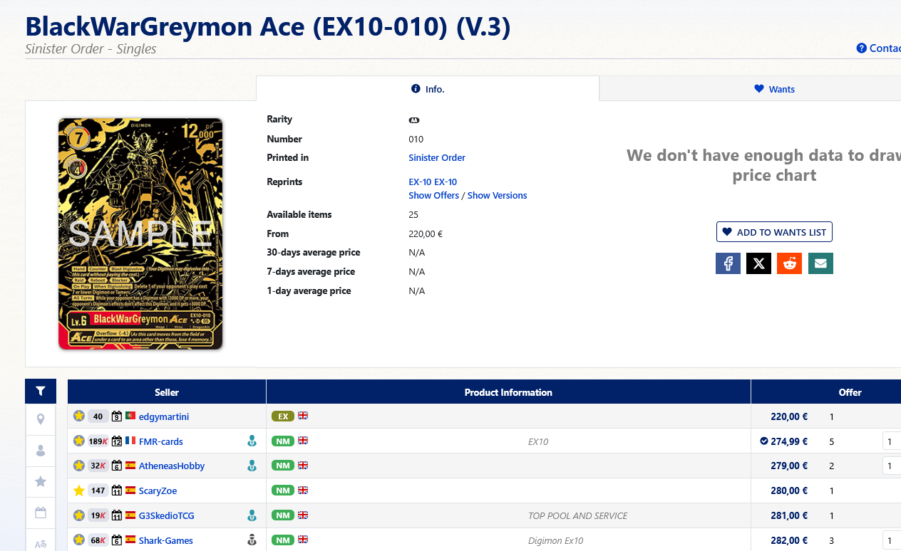Image resolution: width=901 pixels, height=551 pixels.
Task: Switch to the Info. tab
Action: click(x=428, y=89)
